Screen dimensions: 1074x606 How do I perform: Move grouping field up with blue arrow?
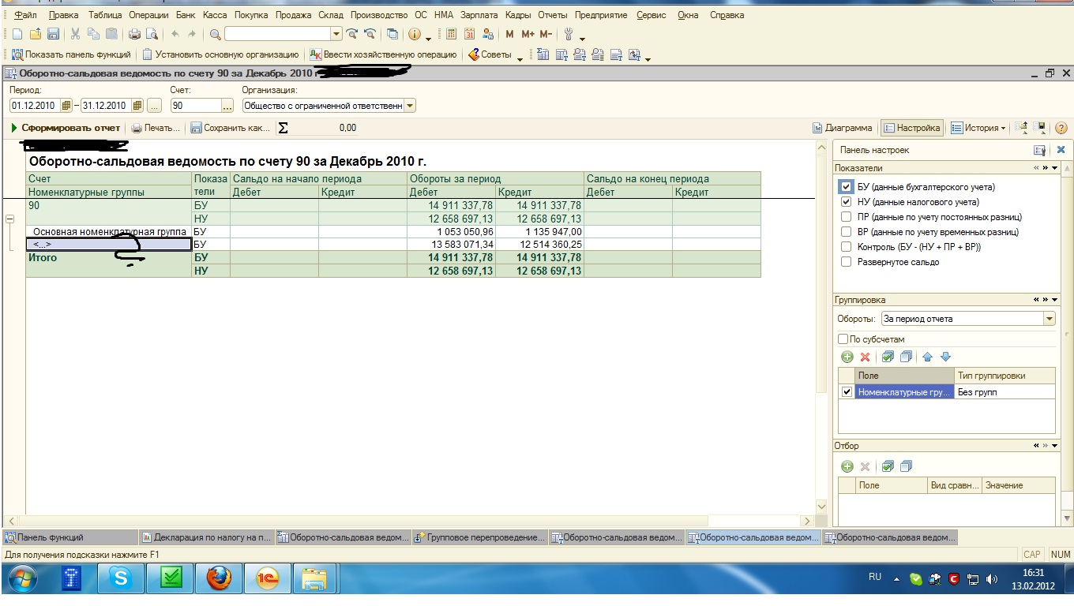click(928, 357)
